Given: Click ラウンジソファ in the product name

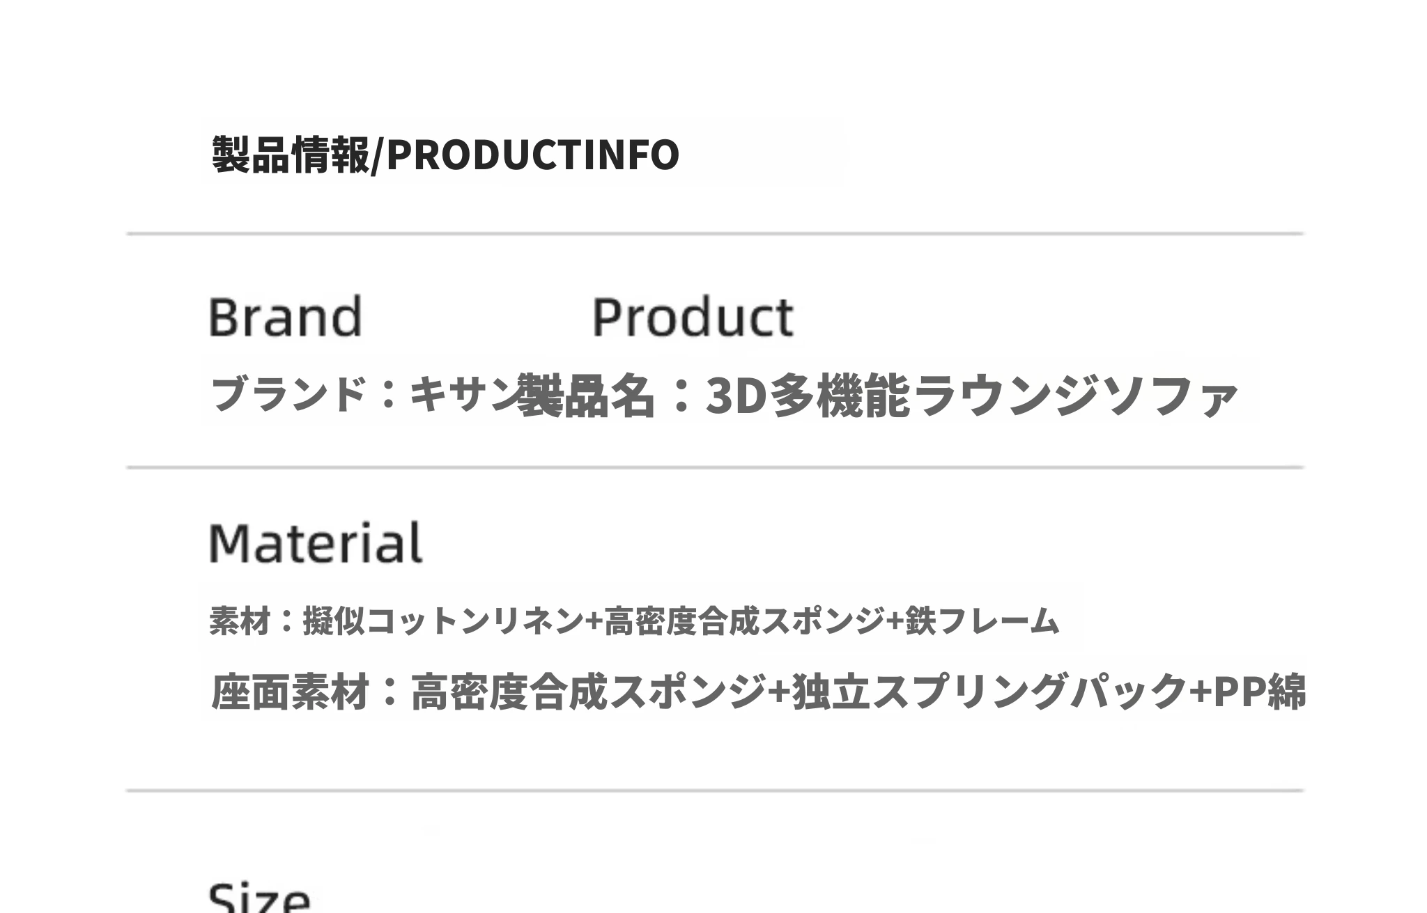Looking at the screenshot, I should (1074, 396).
